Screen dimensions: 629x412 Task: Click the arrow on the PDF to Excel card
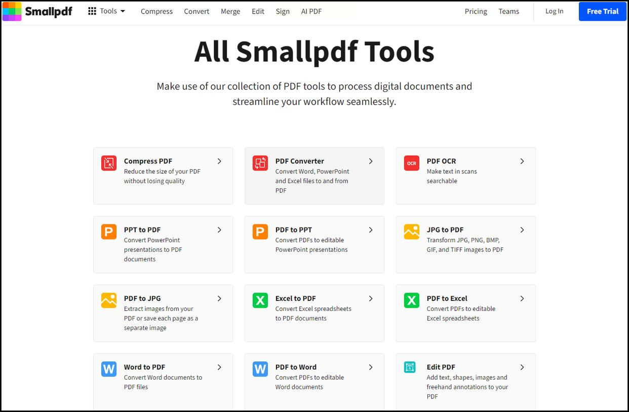(522, 299)
